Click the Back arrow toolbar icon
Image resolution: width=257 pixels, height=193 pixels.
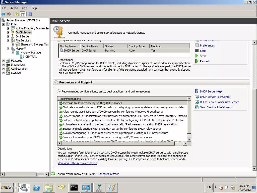(x=3, y=14)
